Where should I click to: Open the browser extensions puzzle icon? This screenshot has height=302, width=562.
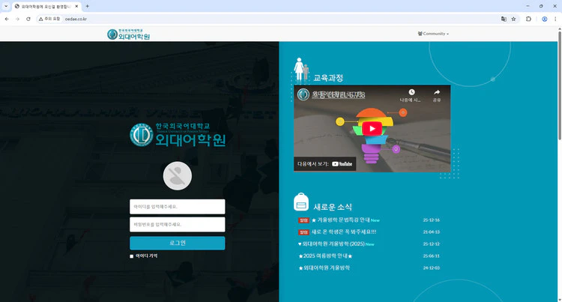click(x=528, y=19)
